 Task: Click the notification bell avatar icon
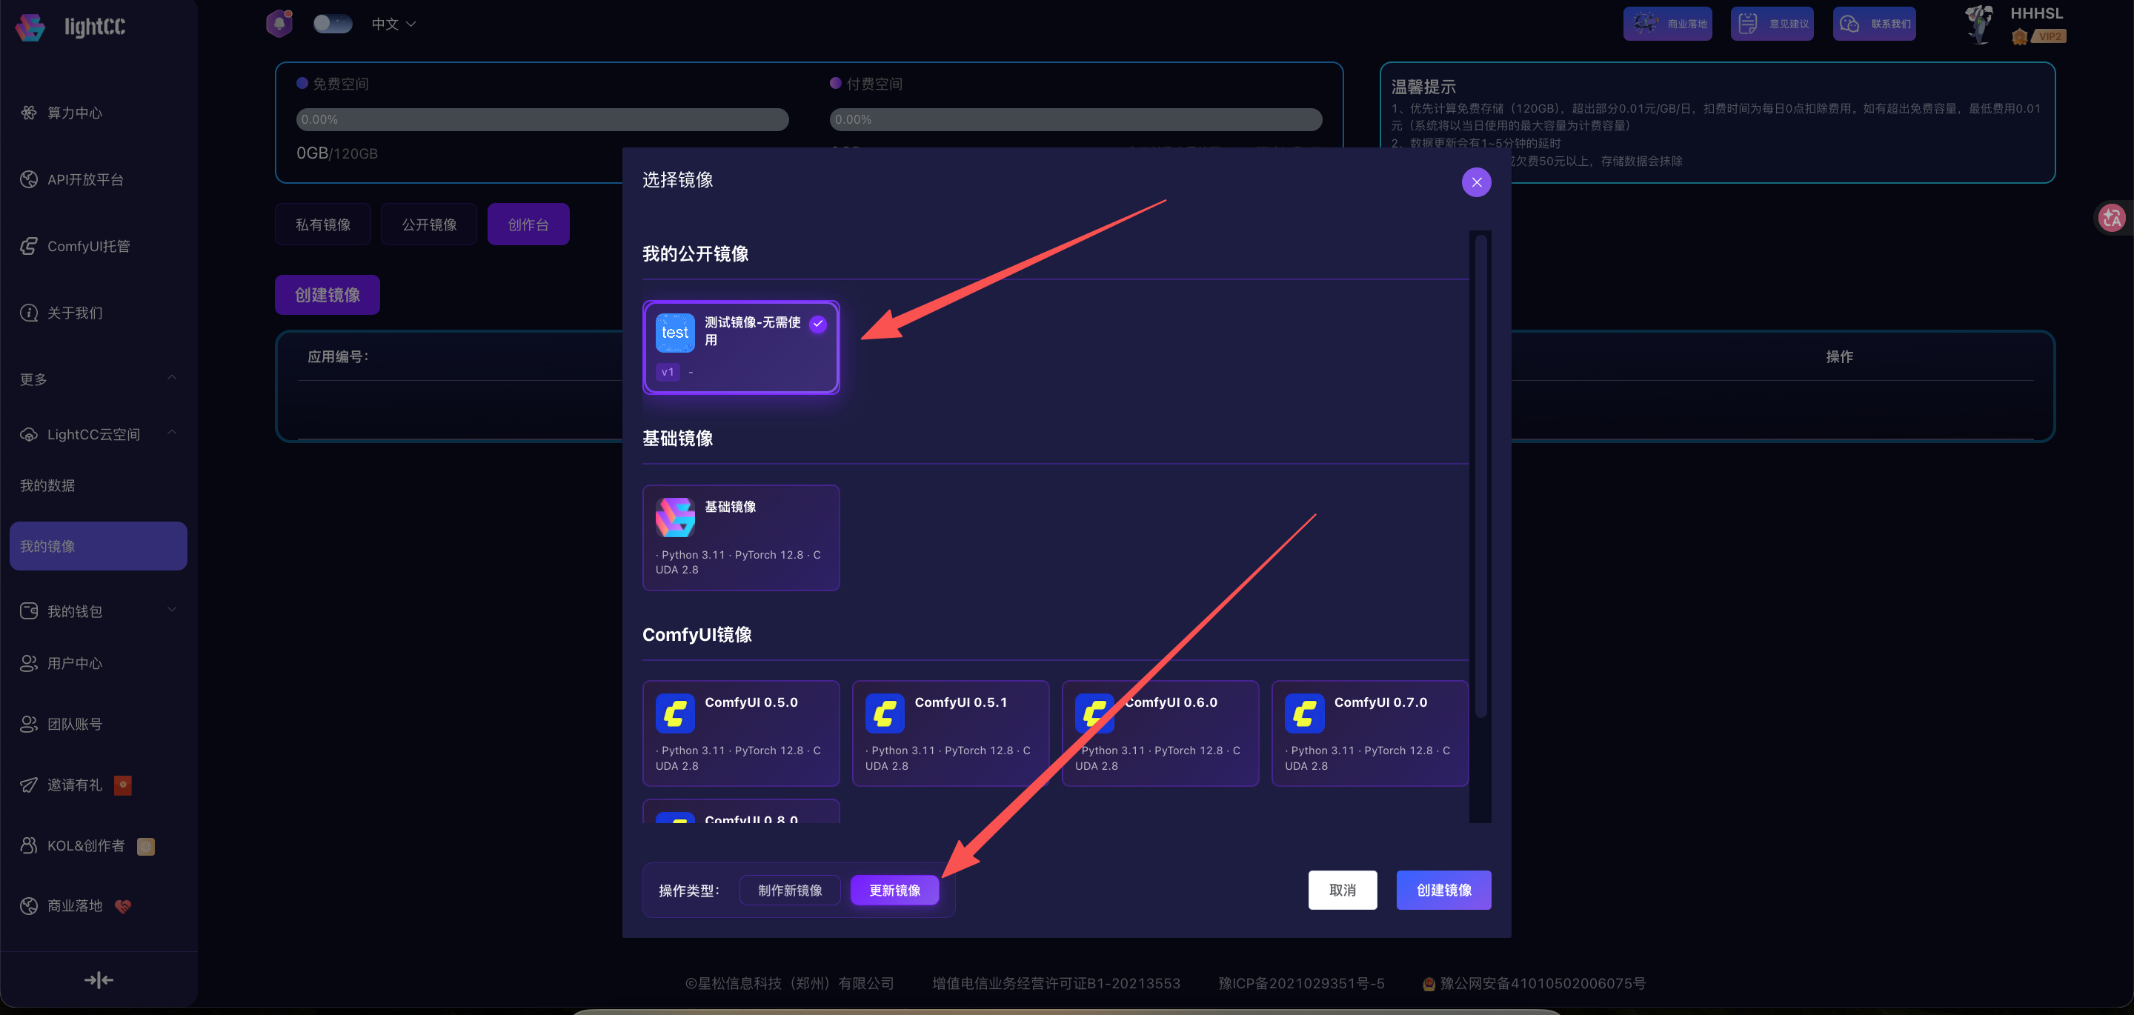click(279, 23)
